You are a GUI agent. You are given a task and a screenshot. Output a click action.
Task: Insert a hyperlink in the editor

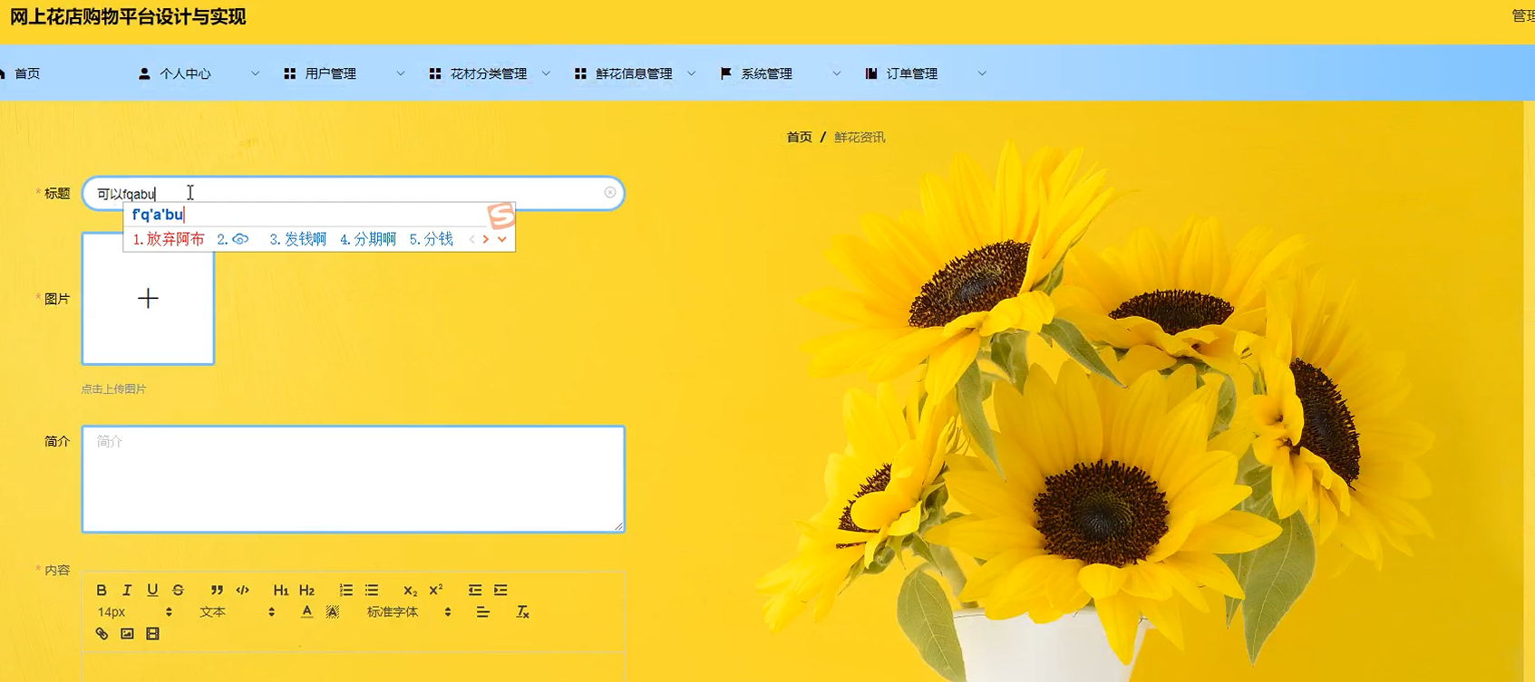pos(102,634)
